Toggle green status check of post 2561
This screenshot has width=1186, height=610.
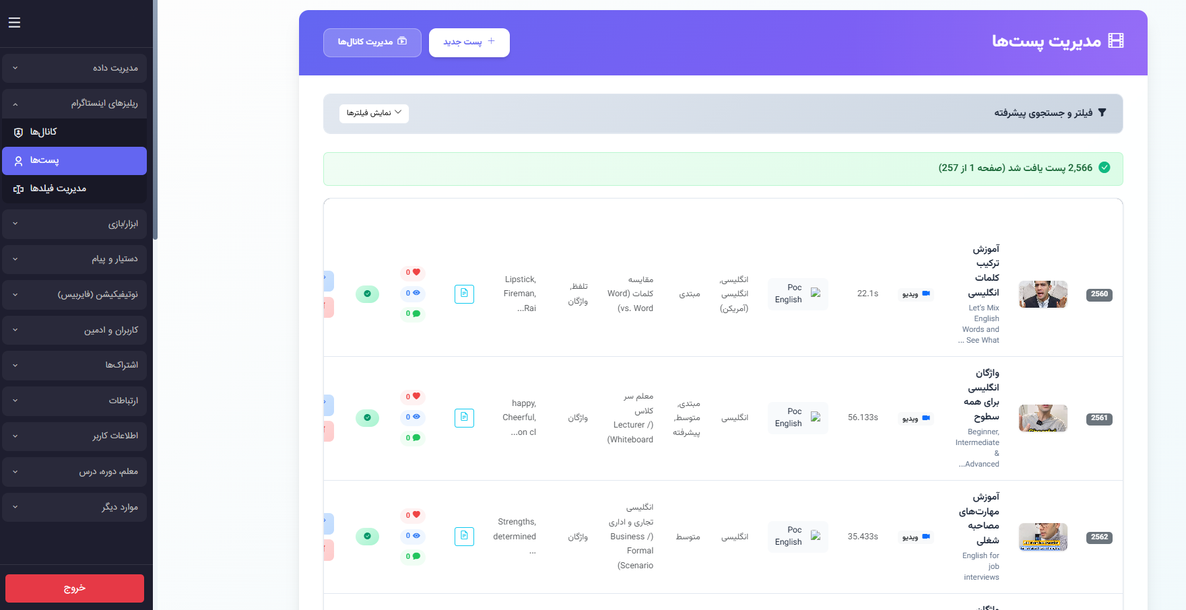[367, 417]
